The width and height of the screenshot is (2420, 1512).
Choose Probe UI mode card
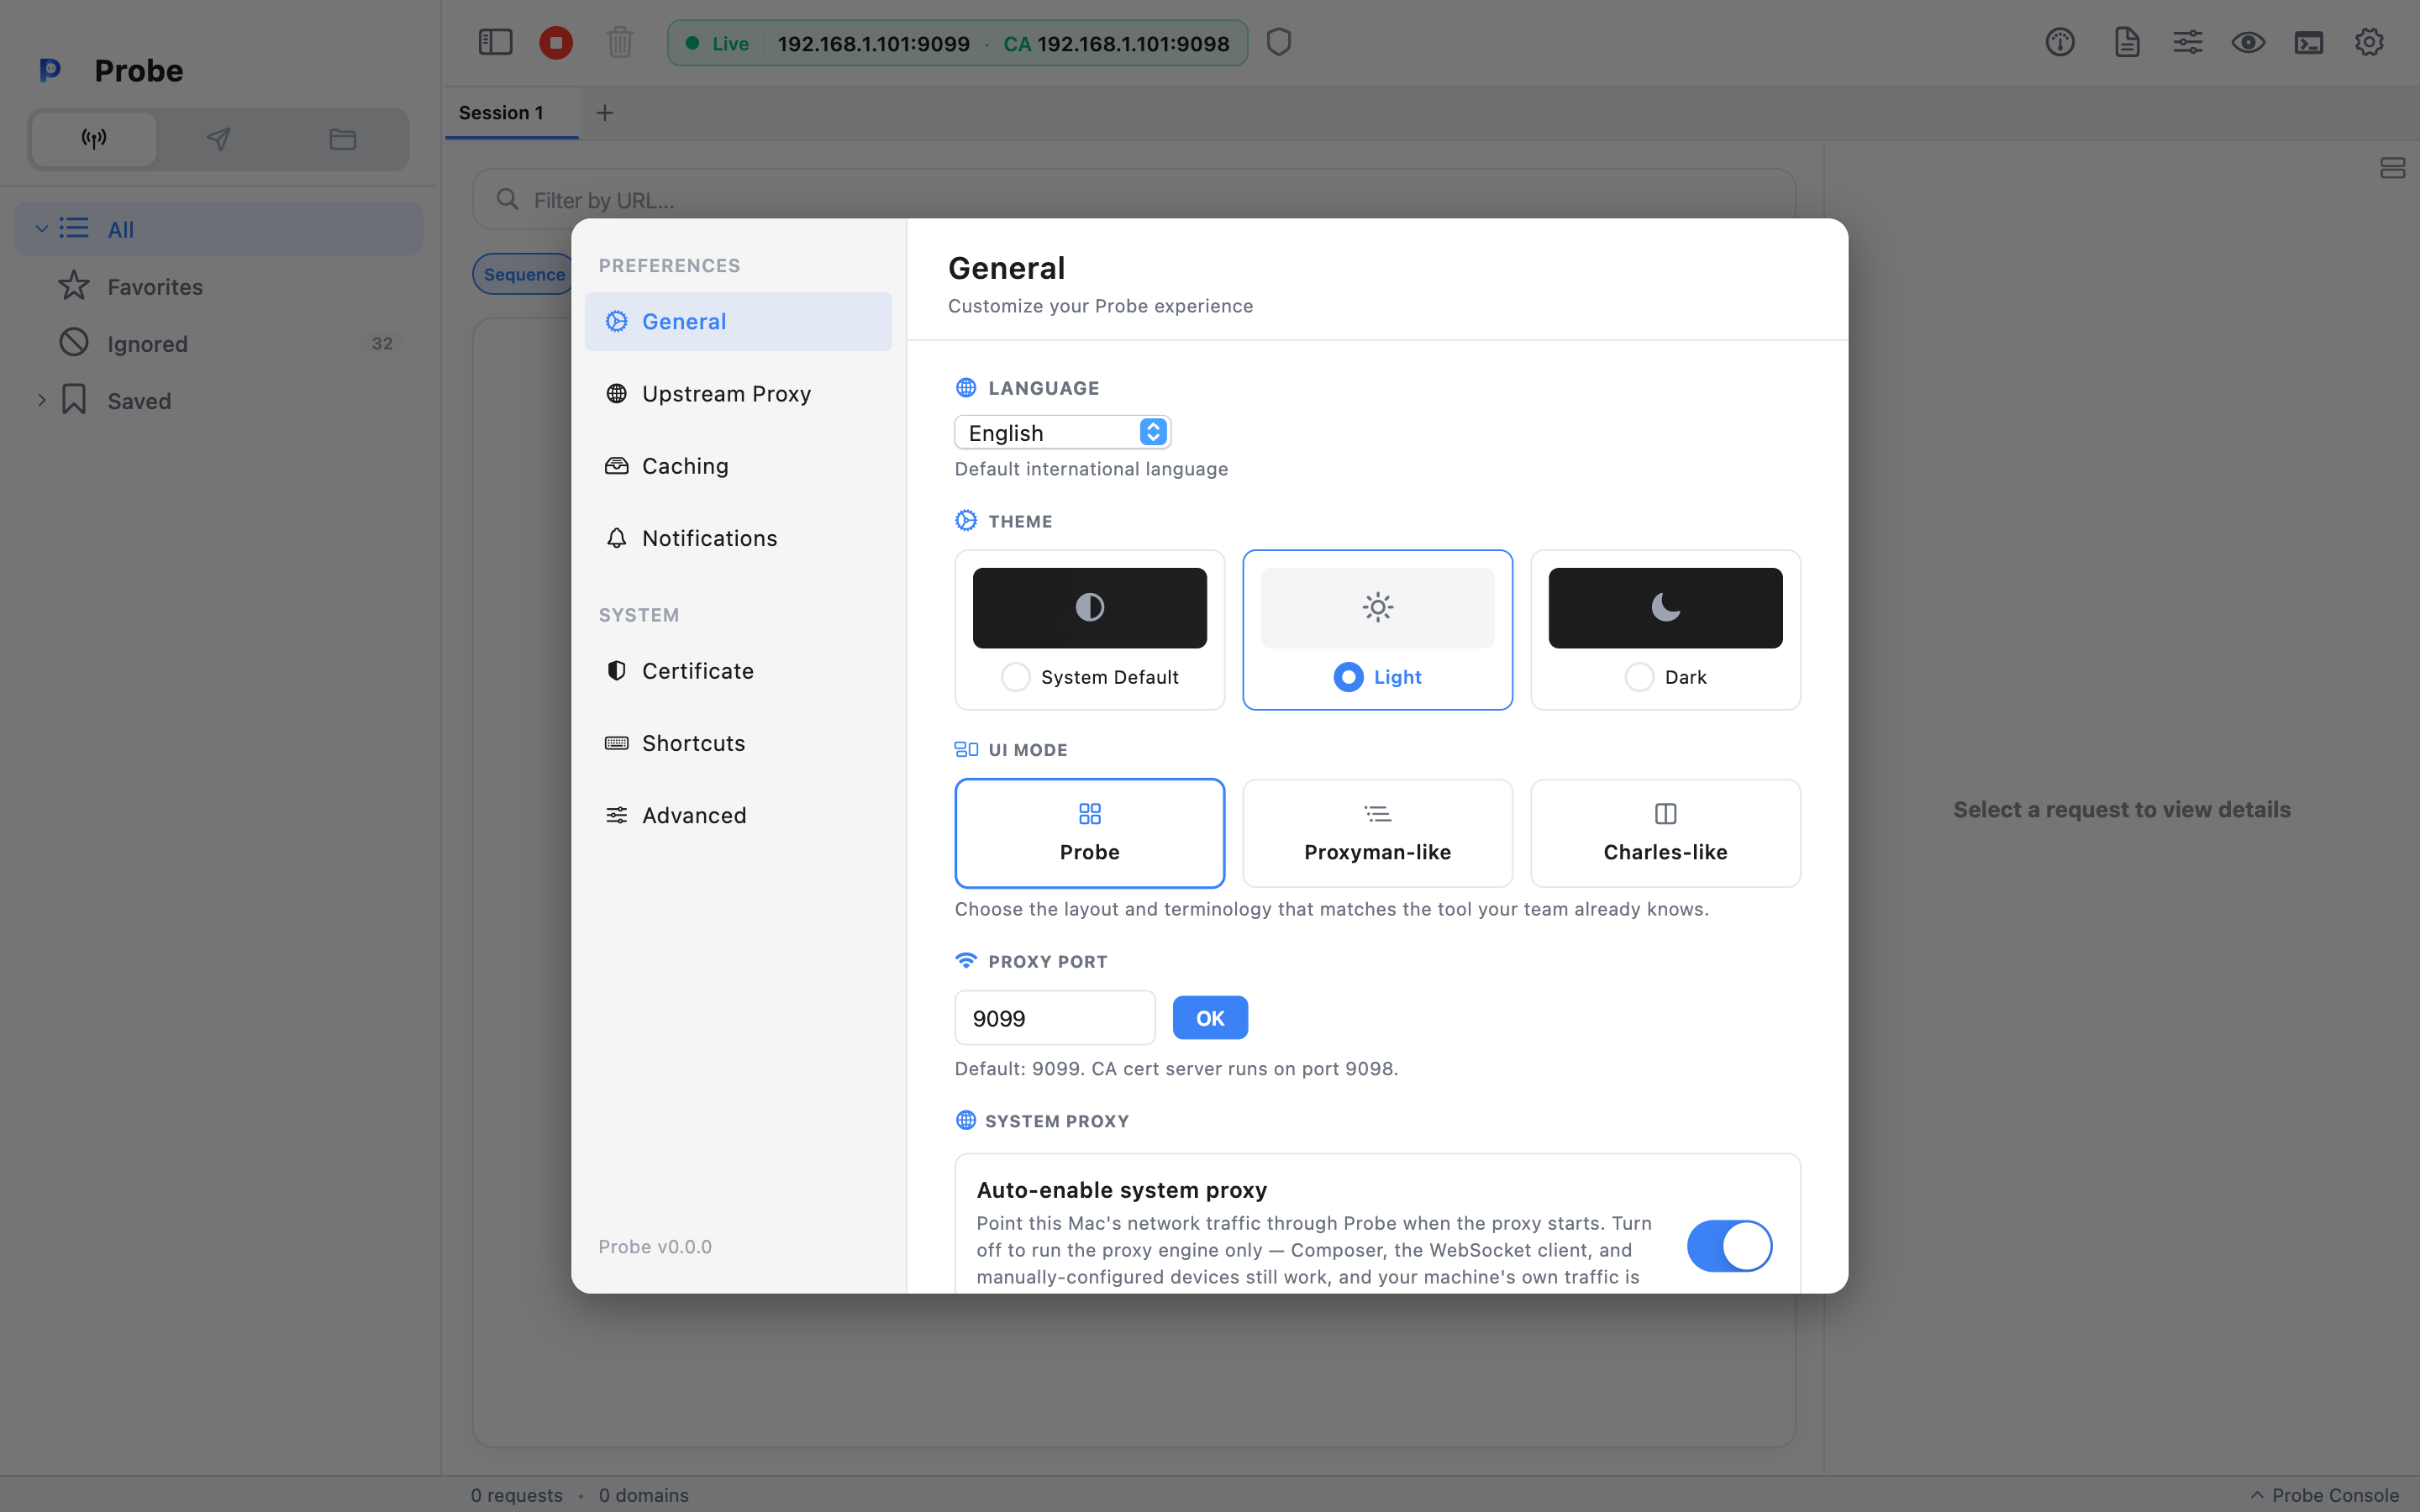tap(1090, 833)
